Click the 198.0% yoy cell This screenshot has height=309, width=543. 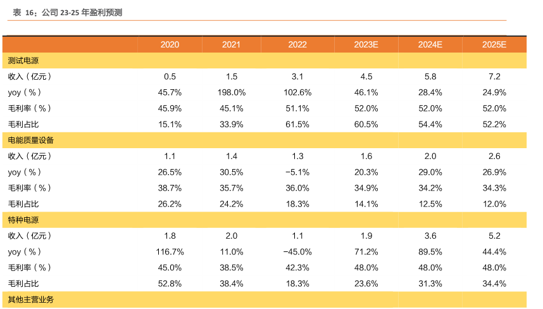(x=231, y=92)
